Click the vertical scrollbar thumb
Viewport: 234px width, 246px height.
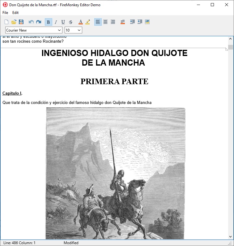click(x=230, y=47)
